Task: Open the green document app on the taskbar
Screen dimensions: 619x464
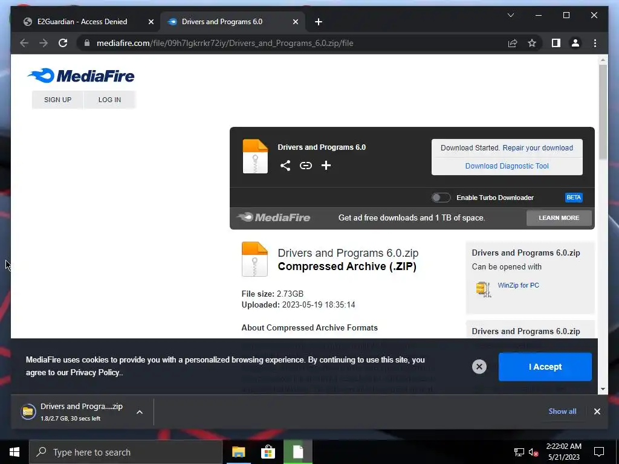Action: pos(297,452)
